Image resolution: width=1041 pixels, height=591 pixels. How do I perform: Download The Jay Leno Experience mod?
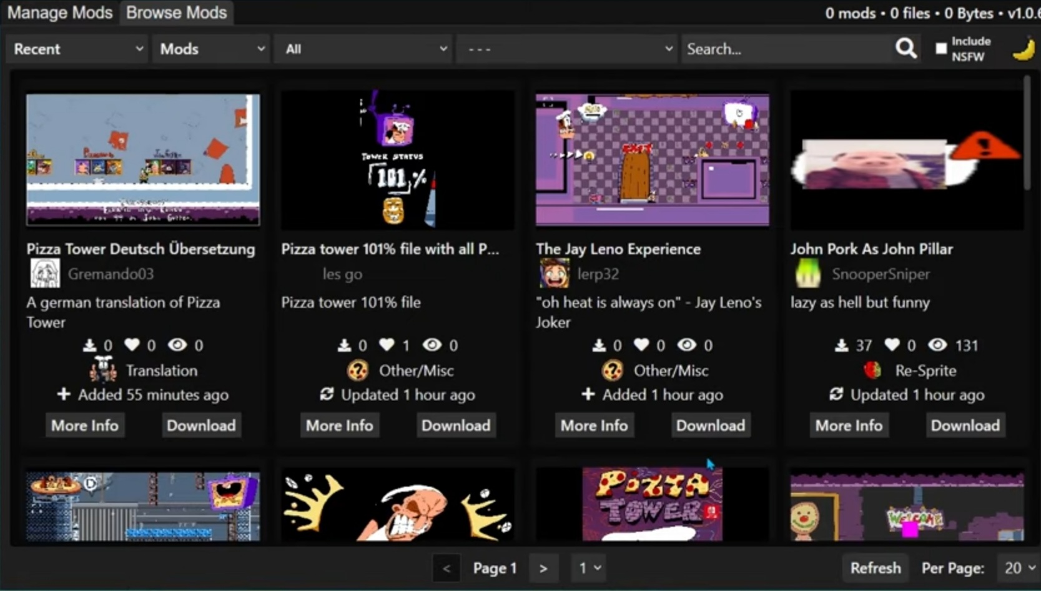(711, 425)
